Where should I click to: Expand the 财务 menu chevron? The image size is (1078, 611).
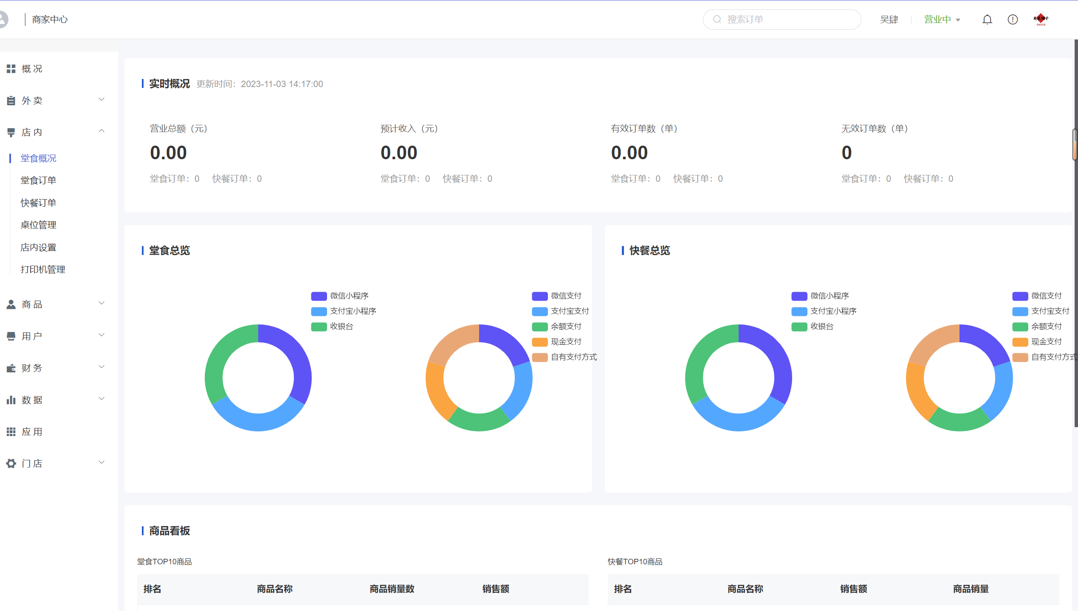coord(102,367)
